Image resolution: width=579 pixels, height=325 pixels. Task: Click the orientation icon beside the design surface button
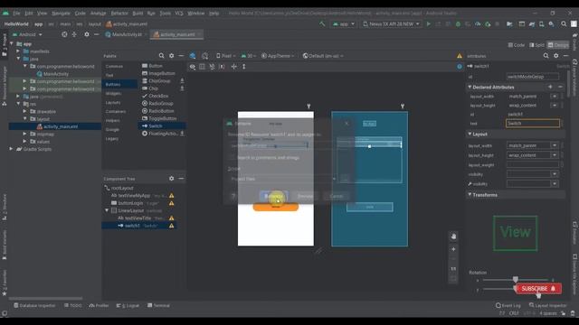(x=205, y=56)
